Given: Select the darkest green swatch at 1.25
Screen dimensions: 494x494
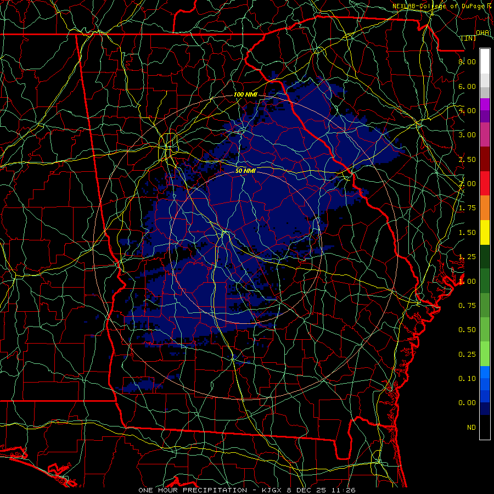Looking at the screenshot, I should point(485,256).
